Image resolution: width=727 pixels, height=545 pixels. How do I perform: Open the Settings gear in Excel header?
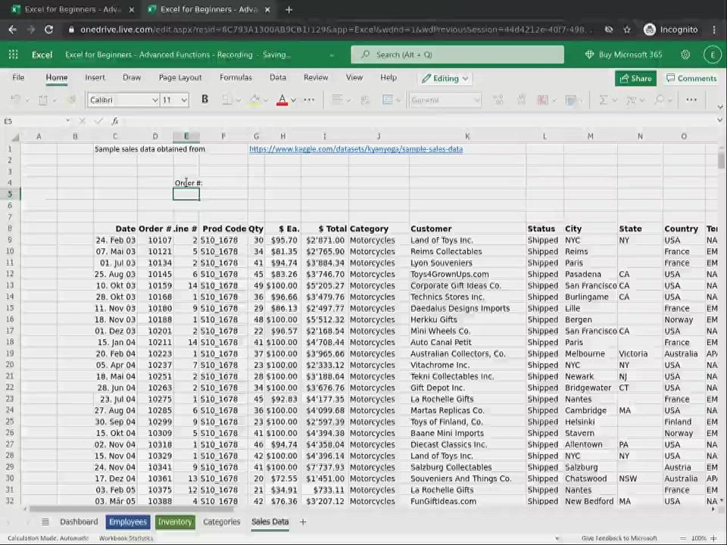tap(685, 54)
